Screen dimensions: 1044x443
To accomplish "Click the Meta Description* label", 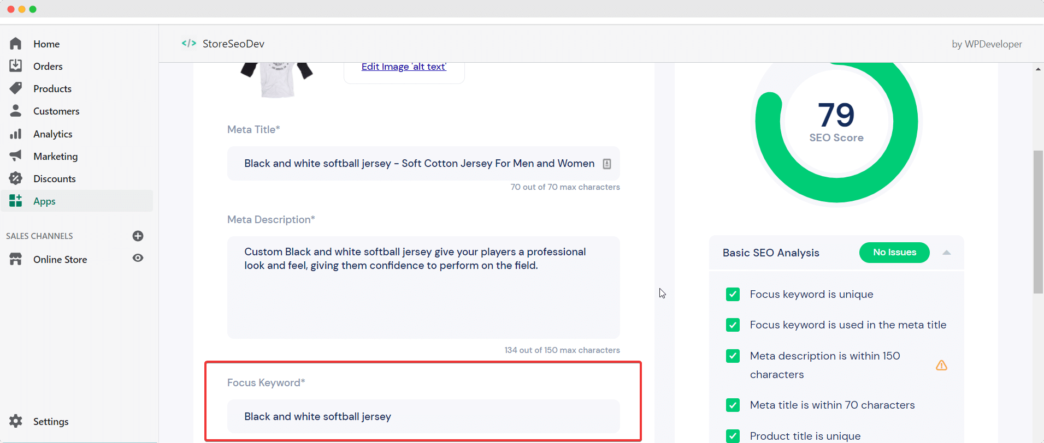I will (271, 219).
